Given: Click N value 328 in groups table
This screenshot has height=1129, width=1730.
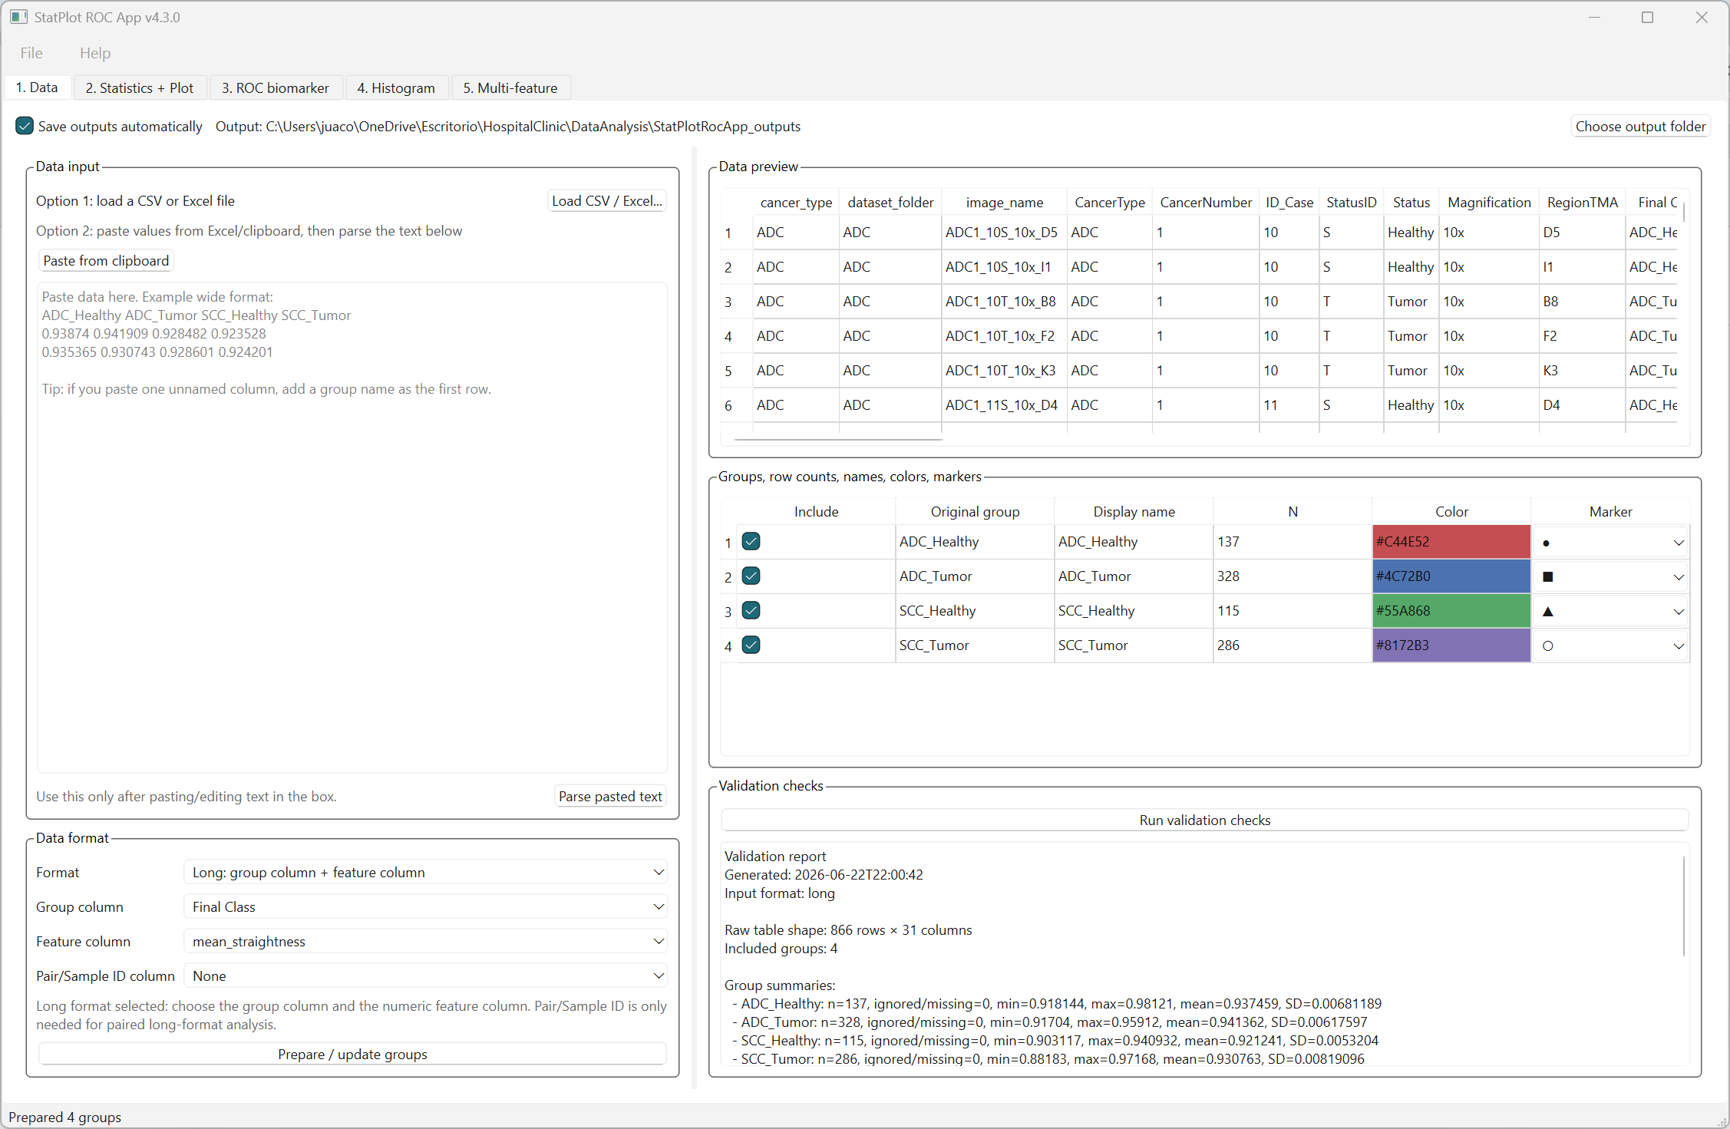Looking at the screenshot, I should coord(1293,576).
